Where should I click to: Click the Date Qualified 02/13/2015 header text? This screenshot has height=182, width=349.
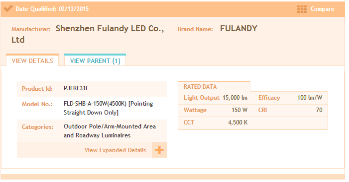[x=52, y=9]
